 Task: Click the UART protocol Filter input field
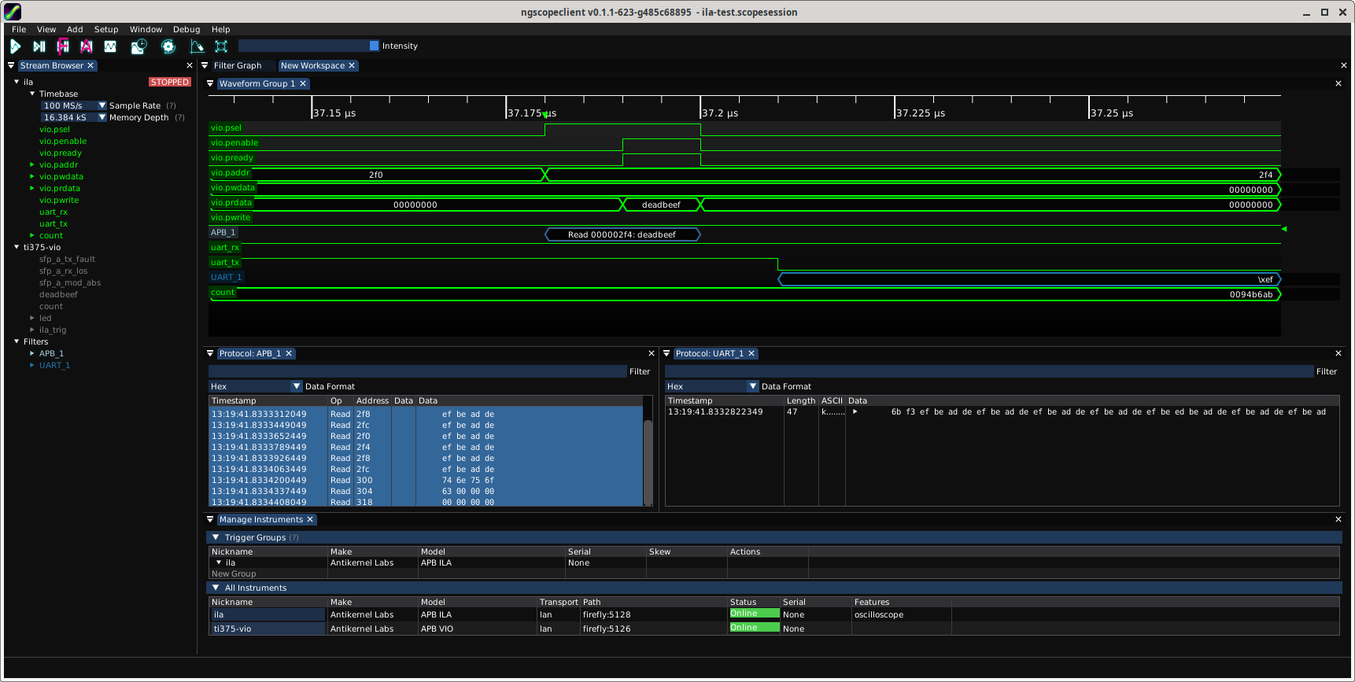[989, 371]
